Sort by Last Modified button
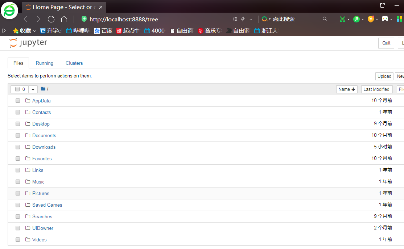Image resolution: width=404 pixels, height=249 pixels. coord(376,89)
